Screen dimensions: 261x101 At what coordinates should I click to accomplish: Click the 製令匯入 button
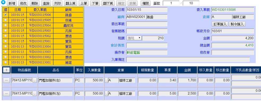(x=237, y=24)
